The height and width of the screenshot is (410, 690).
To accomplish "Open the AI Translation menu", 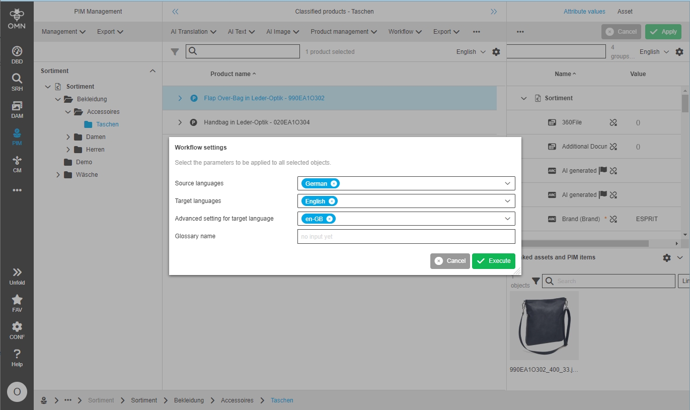I will (193, 32).
